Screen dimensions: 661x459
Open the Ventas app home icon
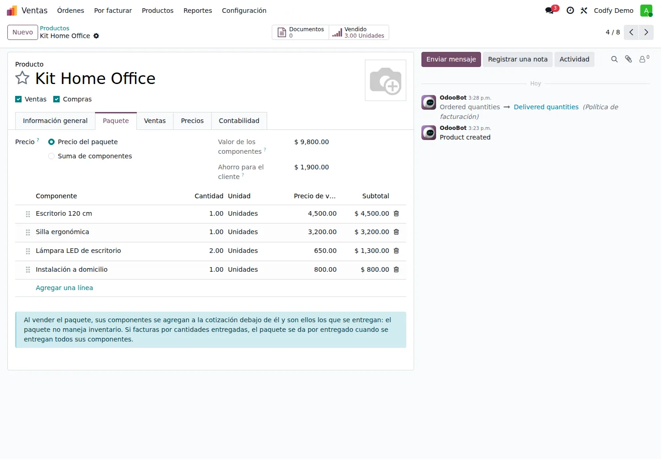pos(12,11)
